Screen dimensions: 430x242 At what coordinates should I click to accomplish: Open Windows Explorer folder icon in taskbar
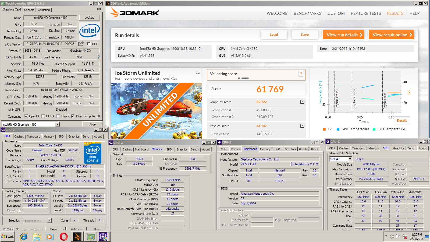click(x=37, y=237)
